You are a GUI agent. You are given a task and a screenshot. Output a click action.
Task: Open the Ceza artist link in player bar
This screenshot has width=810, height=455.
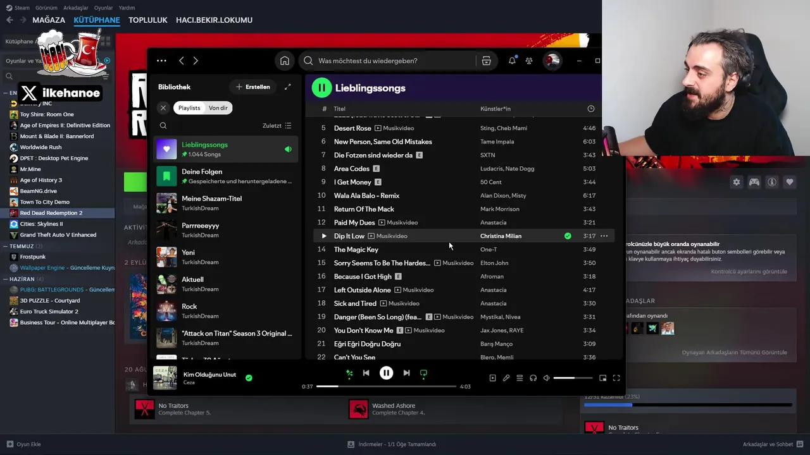click(189, 382)
